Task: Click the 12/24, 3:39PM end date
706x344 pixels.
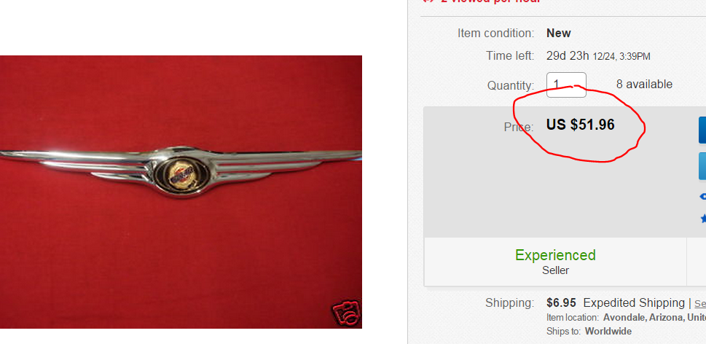Action: 621,57
